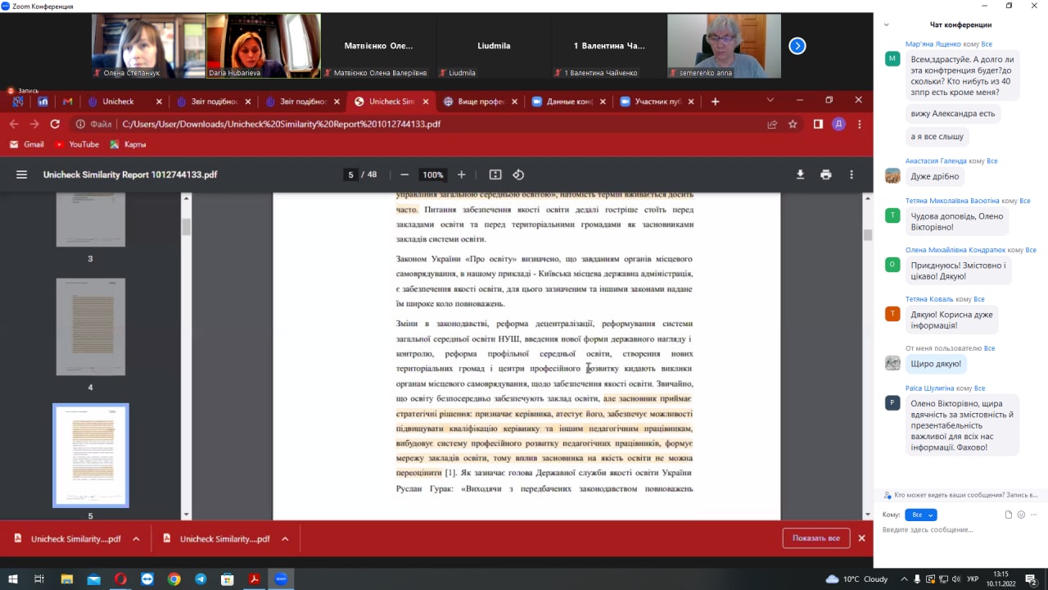Download the Unicheck PDF file

[x=800, y=175]
